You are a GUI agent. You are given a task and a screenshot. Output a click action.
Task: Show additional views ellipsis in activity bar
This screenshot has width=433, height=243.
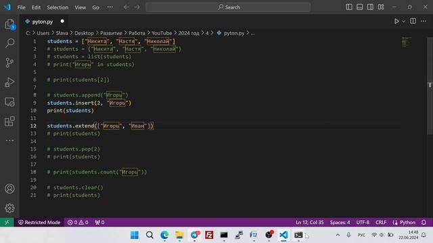click(9, 140)
